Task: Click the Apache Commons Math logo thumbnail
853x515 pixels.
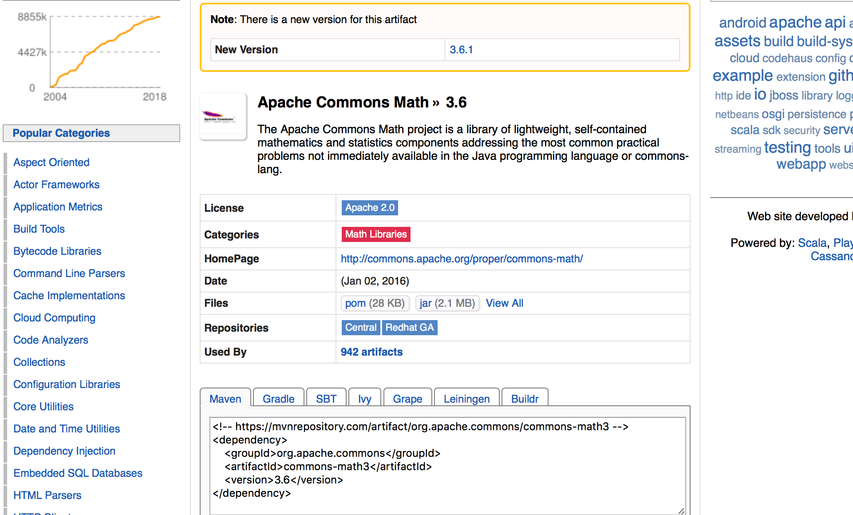Action: click(223, 117)
